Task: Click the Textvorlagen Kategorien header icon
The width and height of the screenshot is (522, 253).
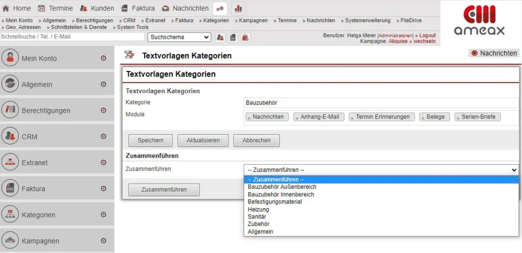Action: click(x=129, y=55)
